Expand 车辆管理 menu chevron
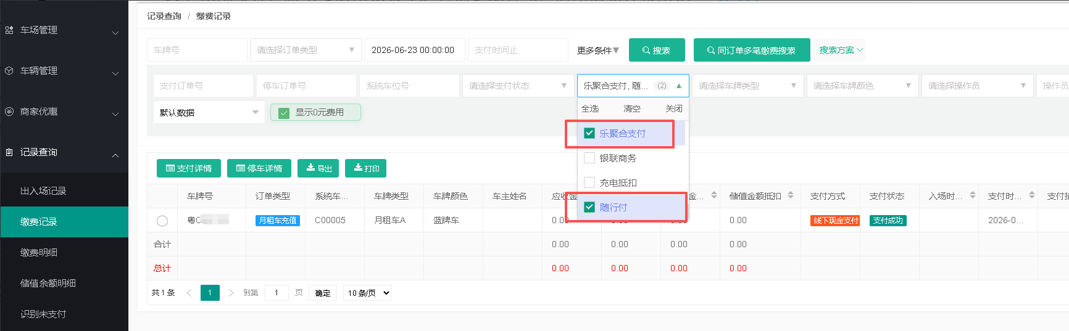 coord(115,73)
